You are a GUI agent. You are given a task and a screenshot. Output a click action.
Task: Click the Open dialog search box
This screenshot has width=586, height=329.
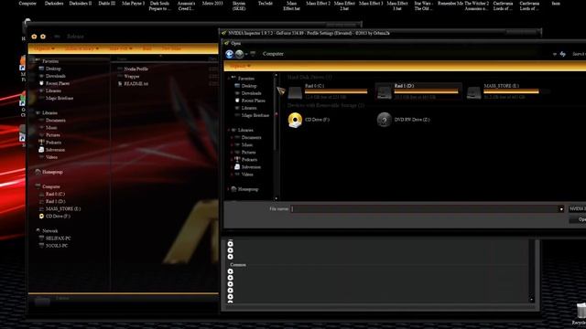click(578, 54)
